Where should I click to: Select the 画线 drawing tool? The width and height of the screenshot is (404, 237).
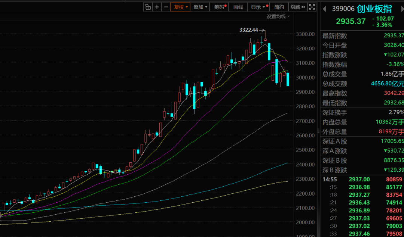pyautogui.click(x=238, y=7)
